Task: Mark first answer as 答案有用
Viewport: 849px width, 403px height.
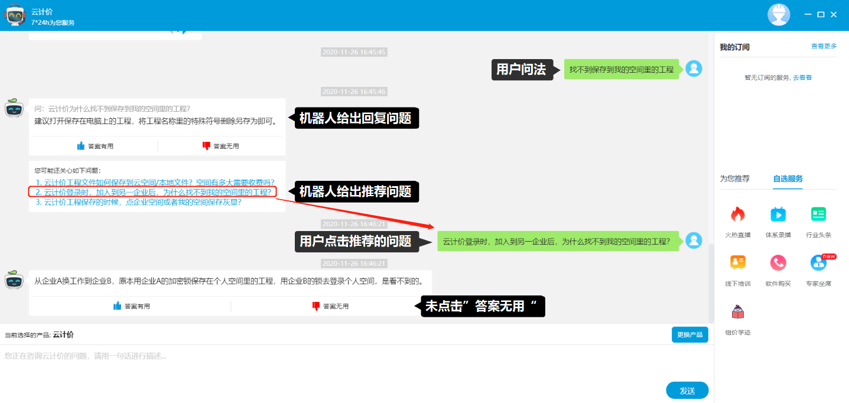Action: [95, 146]
